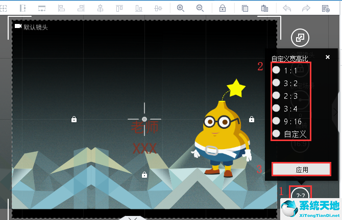Click the zoom in magnifier icon
The image size is (342, 220).
(x=181, y=8)
